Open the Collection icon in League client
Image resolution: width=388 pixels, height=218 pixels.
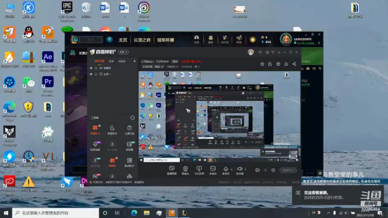pyautogui.click(x=210, y=39)
